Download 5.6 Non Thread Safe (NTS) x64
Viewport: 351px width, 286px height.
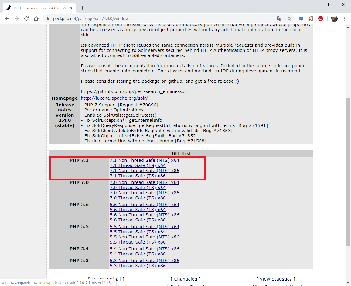tap(145, 205)
